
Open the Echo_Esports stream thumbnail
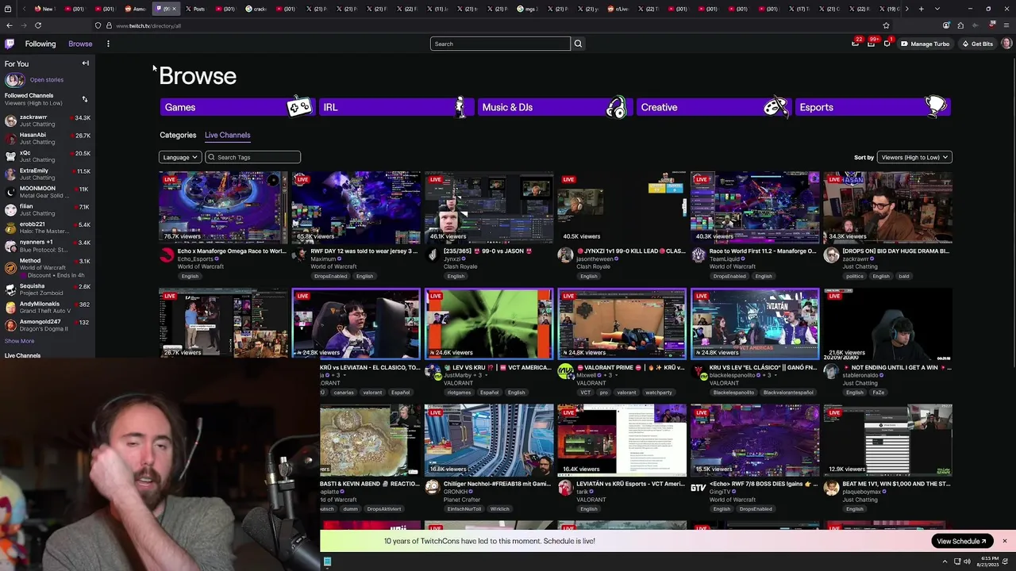coord(223,207)
